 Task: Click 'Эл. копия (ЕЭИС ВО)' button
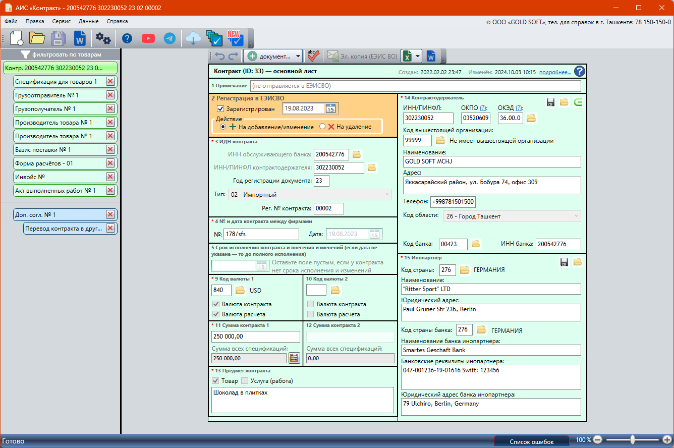click(x=362, y=56)
